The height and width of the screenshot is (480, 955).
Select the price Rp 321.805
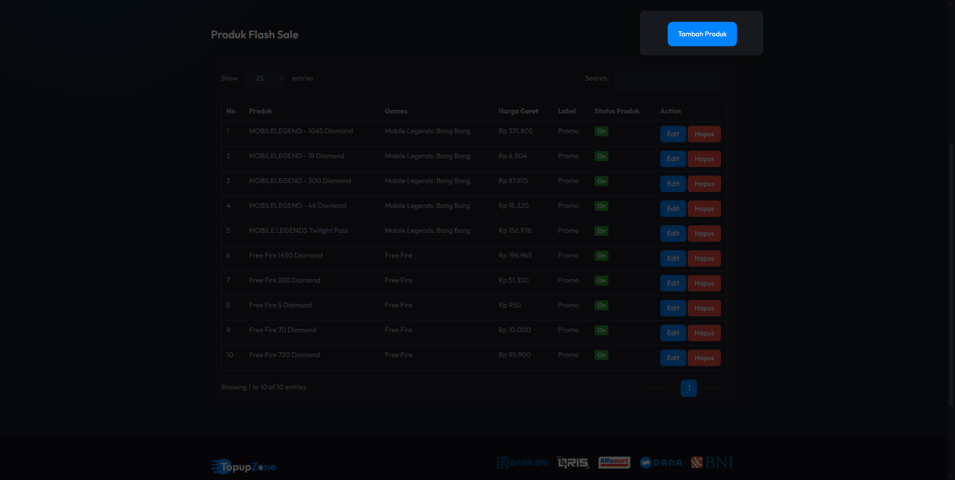tap(515, 131)
